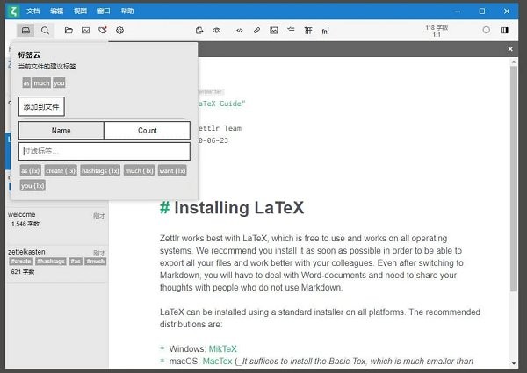Sort tags by Count
Screen dimensions: 527x373
tap(147, 131)
